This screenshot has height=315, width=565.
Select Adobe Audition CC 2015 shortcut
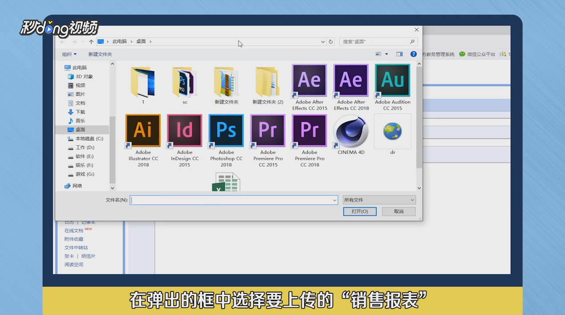coord(392,87)
